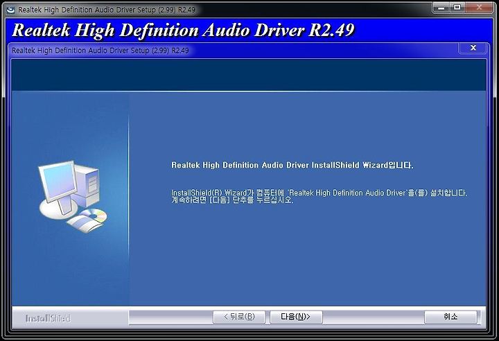Click the setup icon in outer title bar
499x341 pixels.
click(10, 10)
